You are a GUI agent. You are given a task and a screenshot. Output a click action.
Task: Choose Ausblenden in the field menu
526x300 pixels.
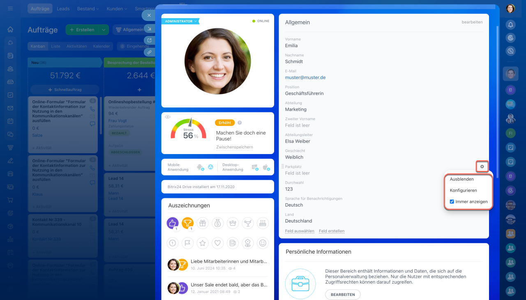(x=461, y=179)
